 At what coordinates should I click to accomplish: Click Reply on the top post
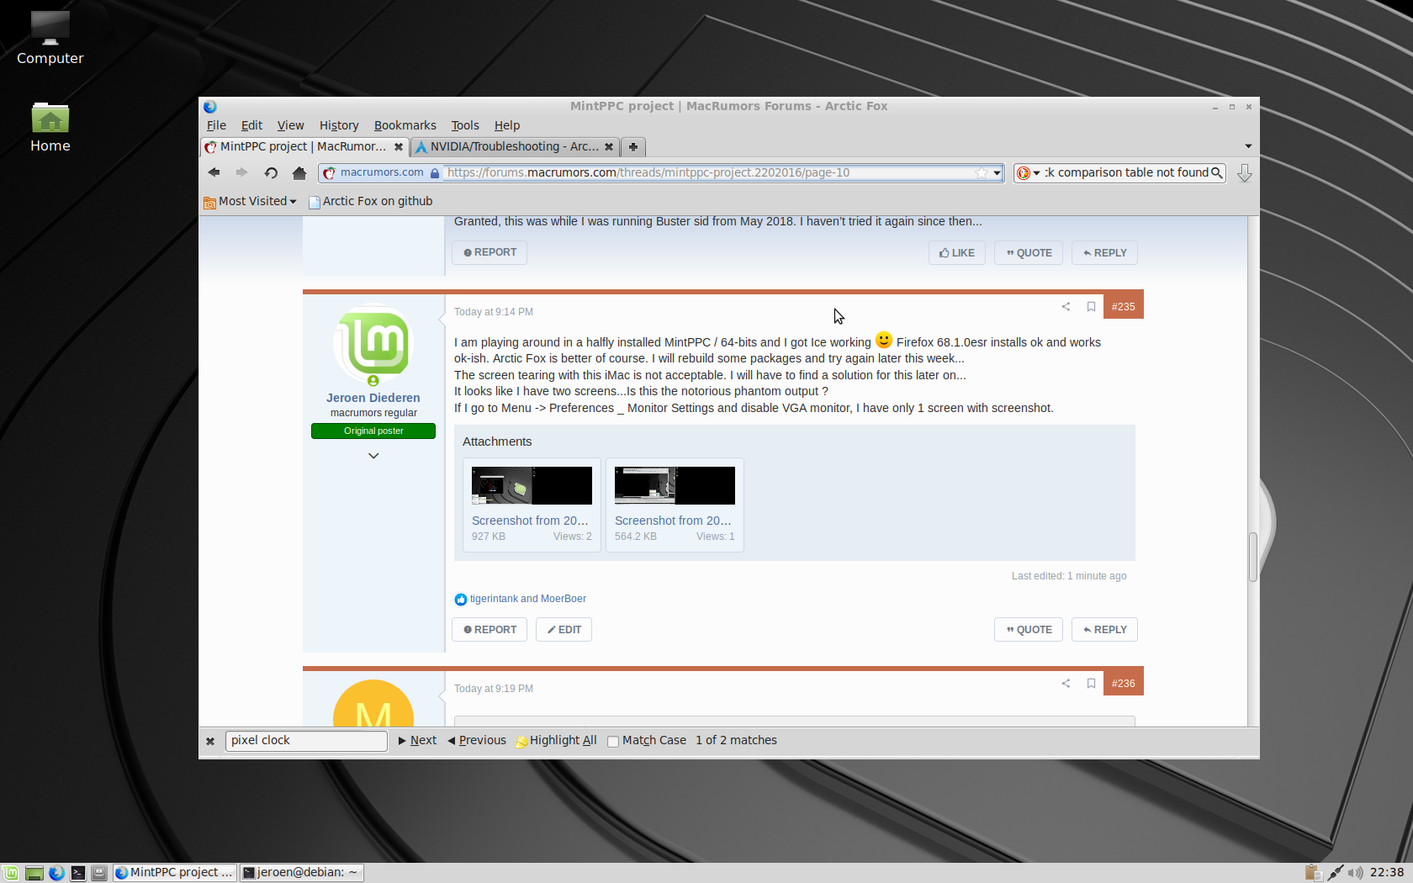pos(1104,253)
